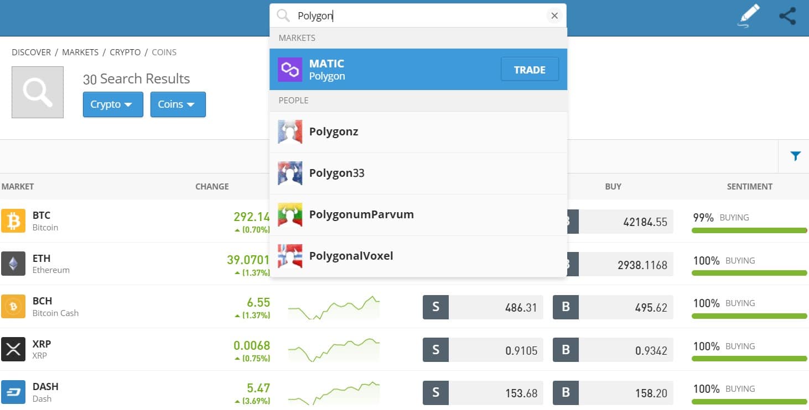Click the BTC change value 292.14
The height and width of the screenshot is (410, 809).
(251, 217)
